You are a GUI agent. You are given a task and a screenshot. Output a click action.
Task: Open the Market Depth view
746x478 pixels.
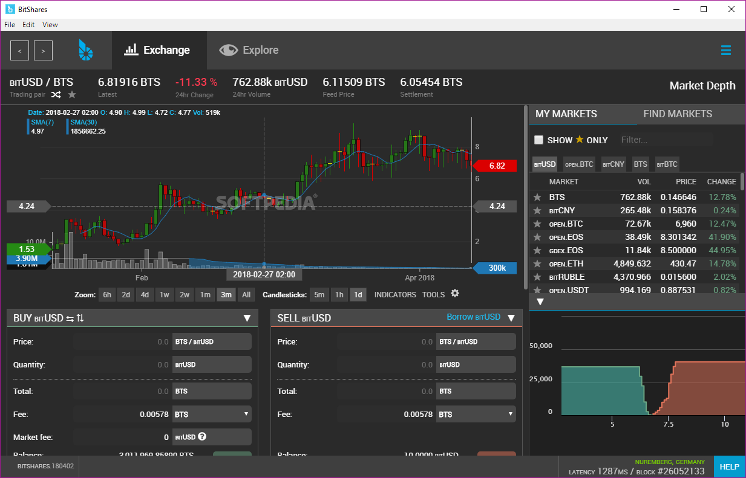pyautogui.click(x=702, y=86)
